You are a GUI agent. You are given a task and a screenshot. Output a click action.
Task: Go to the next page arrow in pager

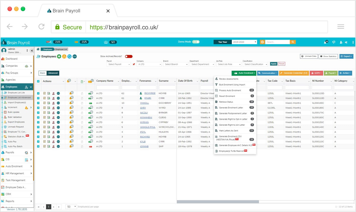(x=54, y=207)
